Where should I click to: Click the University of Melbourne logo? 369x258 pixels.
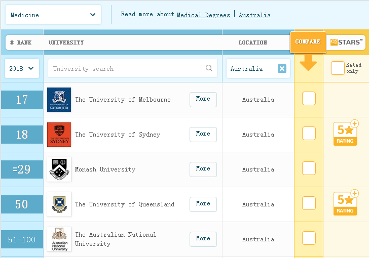[x=59, y=100]
